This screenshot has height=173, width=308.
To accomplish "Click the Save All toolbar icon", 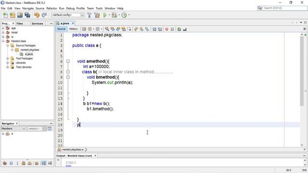I will [x=27, y=15].
